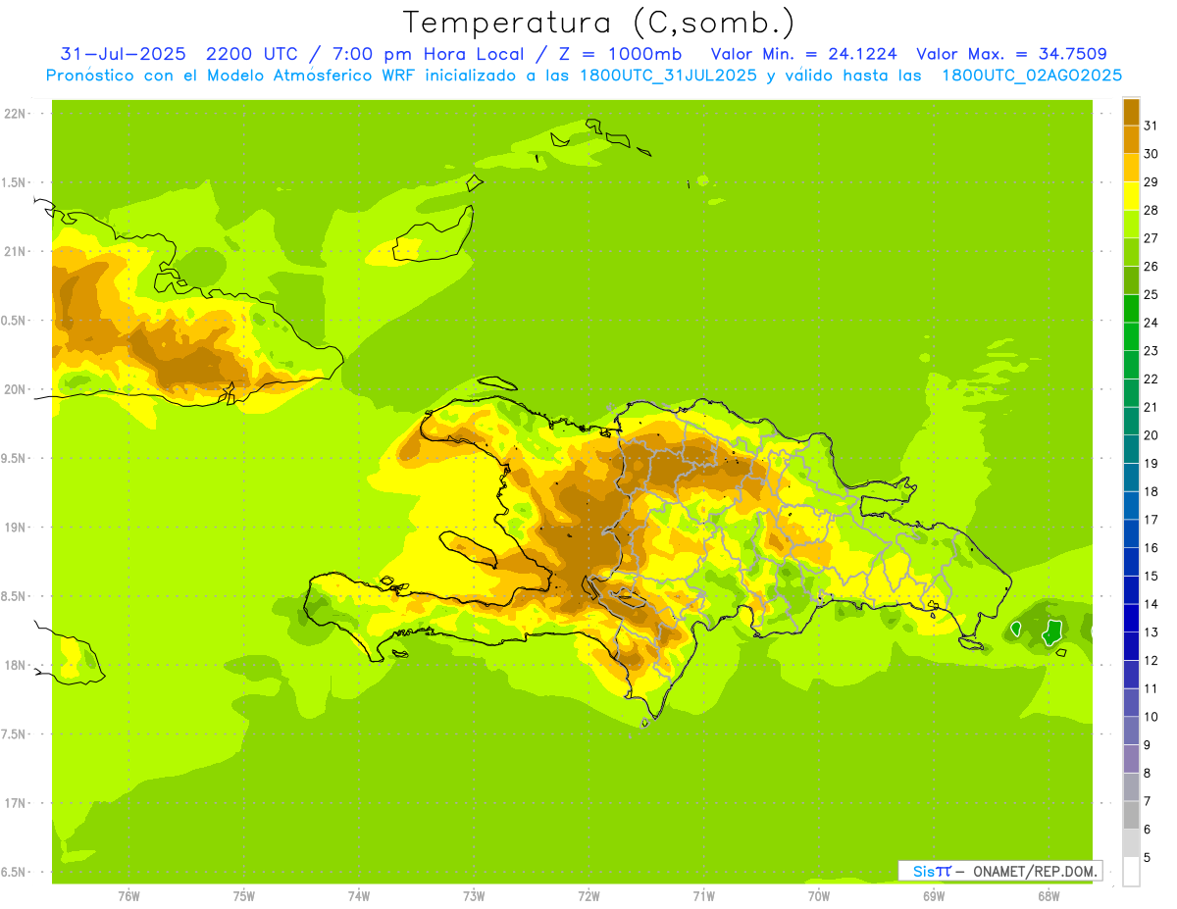Viewport: 1177px width, 909px height.
Task: Click the yellow colorbar segment between 28 and 29
Action: coord(1131,196)
